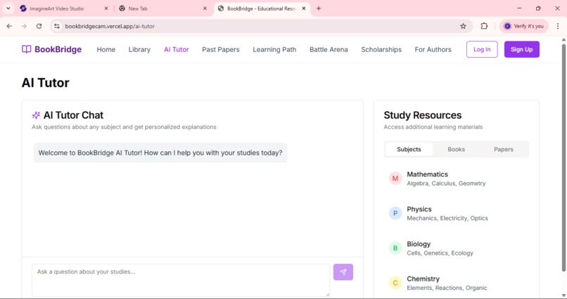The width and height of the screenshot is (567, 299).
Task: Switch to the ImagineArt Video Studio tab
Action: pos(64,8)
